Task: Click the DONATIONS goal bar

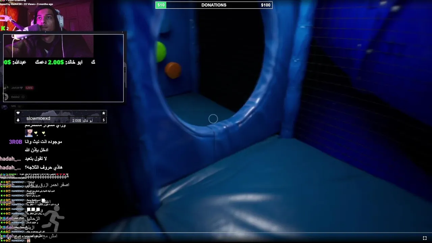Action: pos(214,5)
